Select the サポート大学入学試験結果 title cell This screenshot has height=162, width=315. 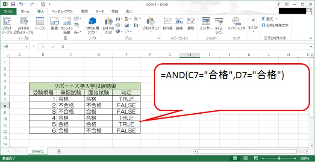85,86
